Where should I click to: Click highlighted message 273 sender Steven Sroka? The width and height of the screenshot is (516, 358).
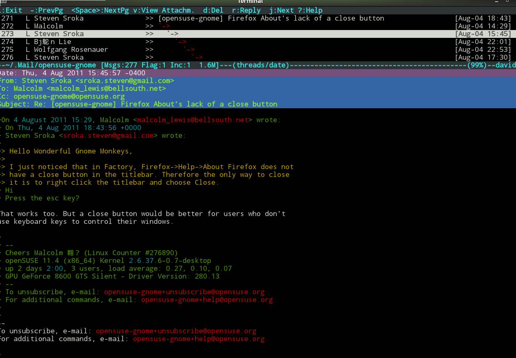59,34
